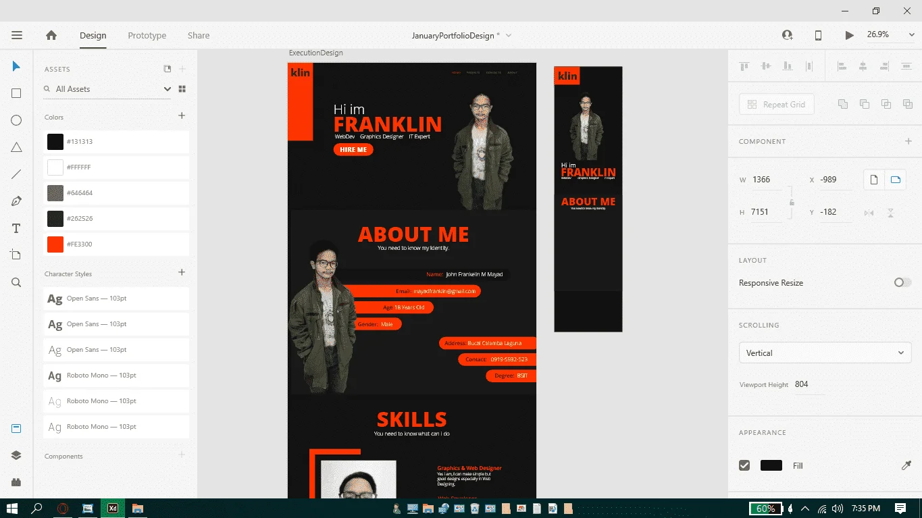Pick fill color with eyedropper

[906, 465]
